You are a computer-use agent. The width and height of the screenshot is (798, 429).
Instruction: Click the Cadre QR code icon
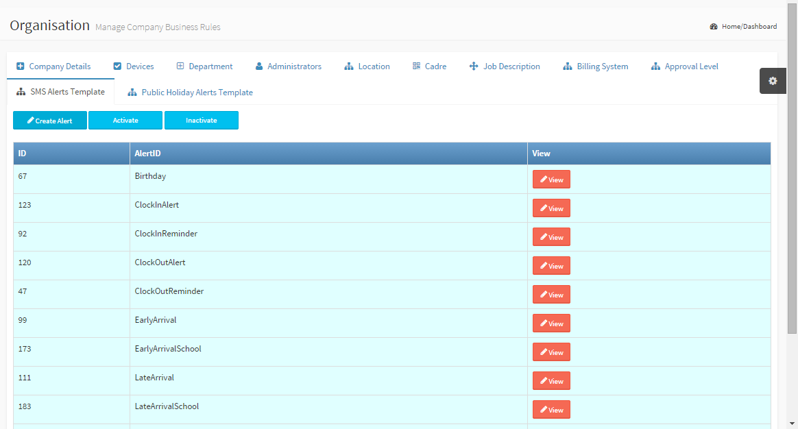416,66
